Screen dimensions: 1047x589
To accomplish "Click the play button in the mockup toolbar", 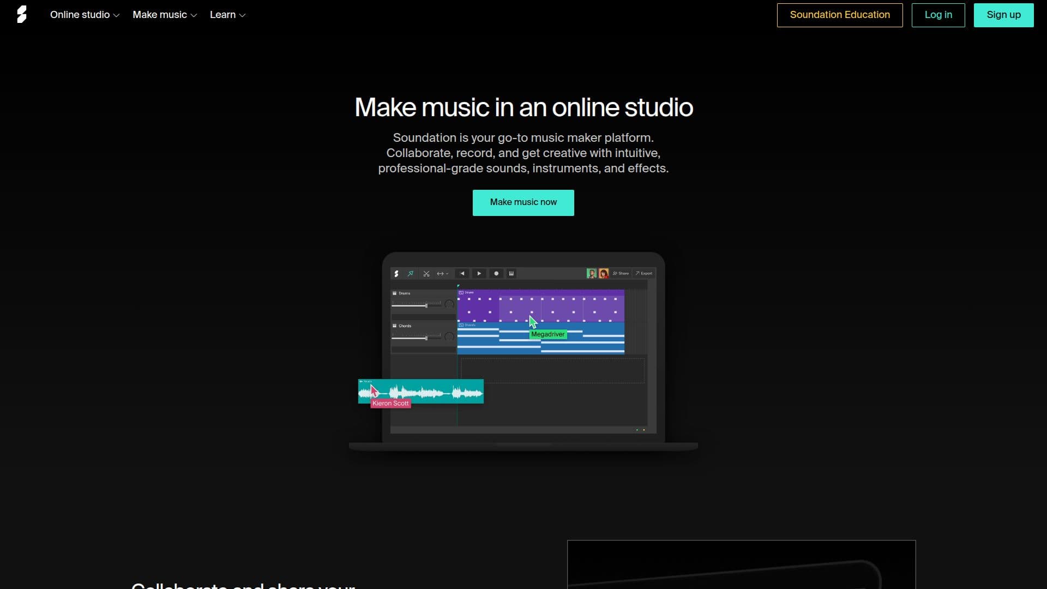I will pyautogui.click(x=479, y=274).
